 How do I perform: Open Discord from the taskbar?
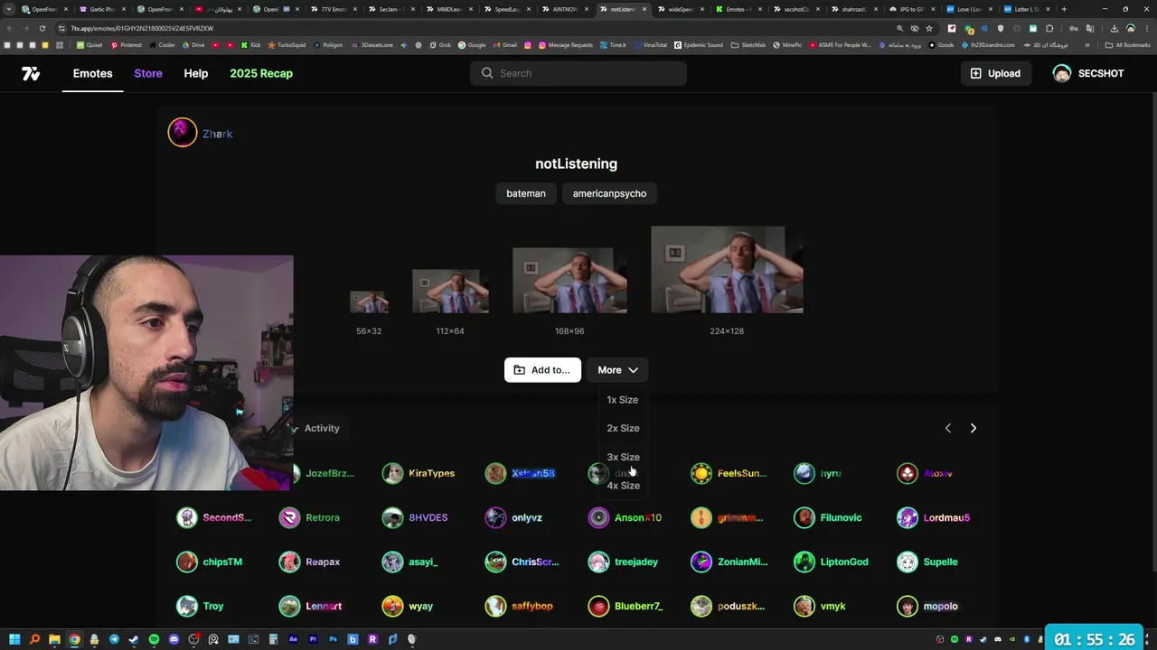pyautogui.click(x=174, y=639)
